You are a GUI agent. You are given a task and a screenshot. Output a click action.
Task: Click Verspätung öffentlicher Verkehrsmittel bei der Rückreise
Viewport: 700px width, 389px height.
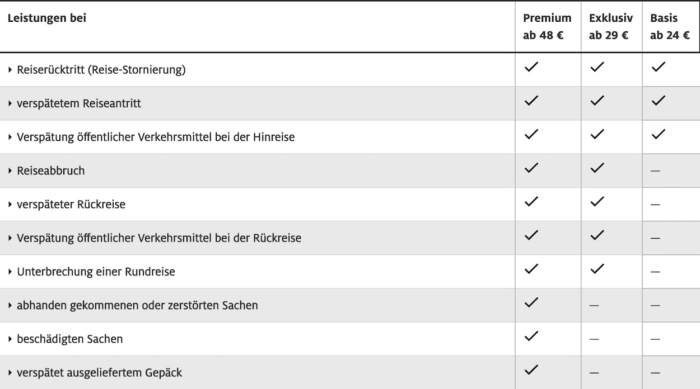click(158, 238)
